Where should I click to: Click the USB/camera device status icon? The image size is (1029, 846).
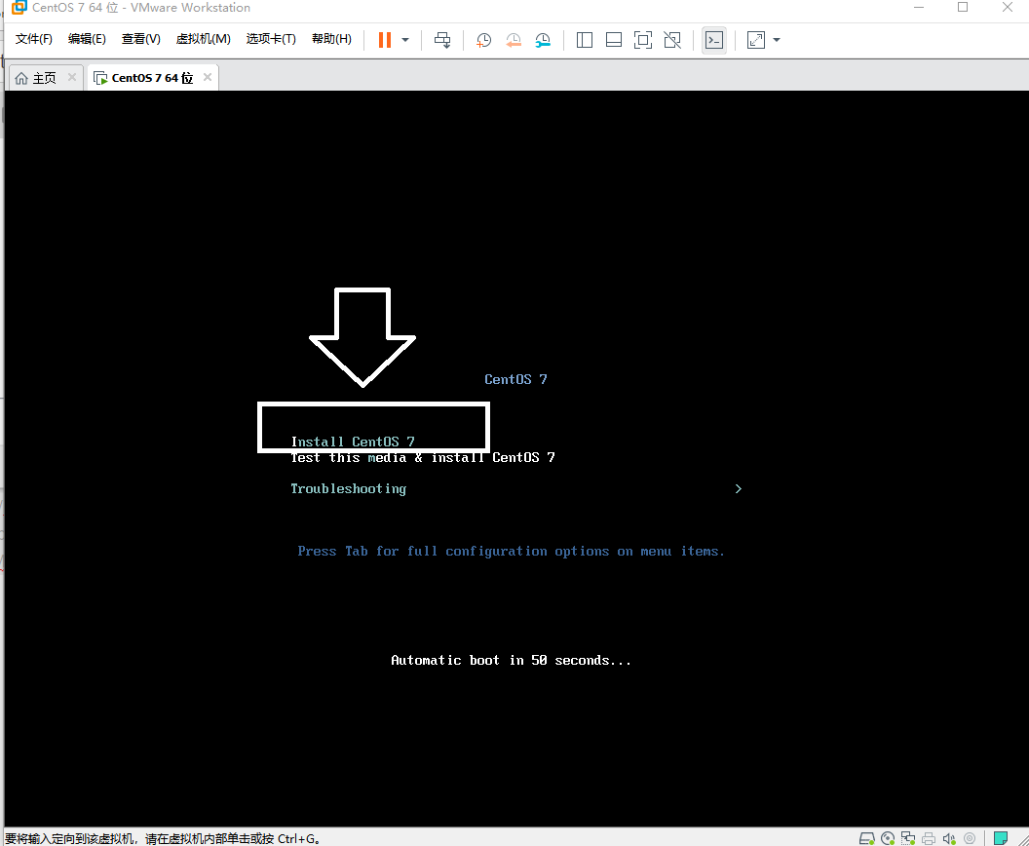[x=970, y=838]
